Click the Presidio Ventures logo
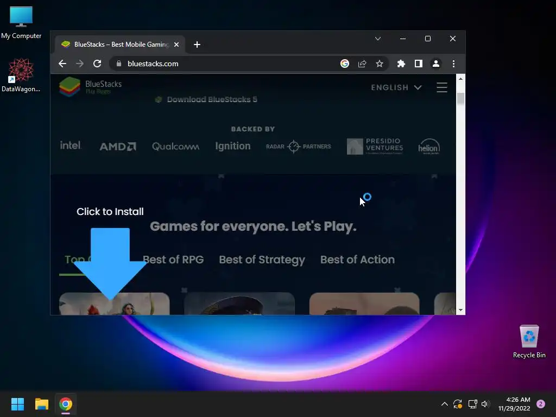The width and height of the screenshot is (556, 417). pos(375,146)
